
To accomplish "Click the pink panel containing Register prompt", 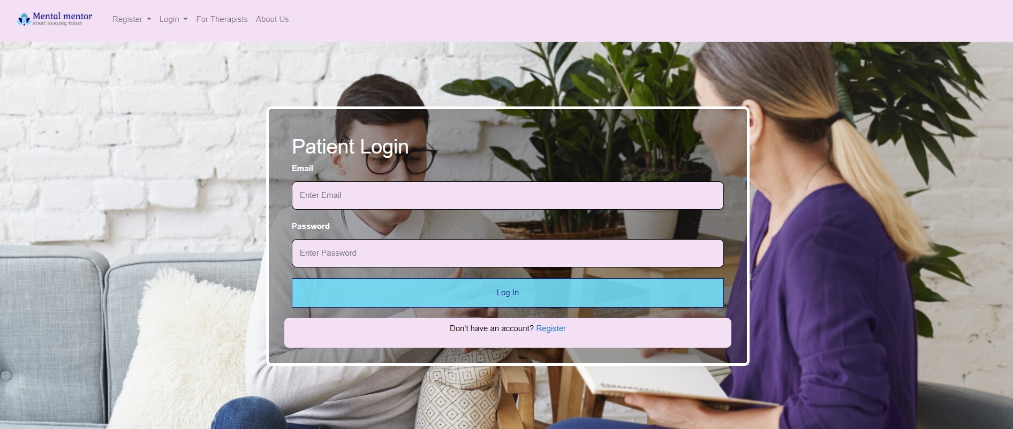I will pos(508,333).
